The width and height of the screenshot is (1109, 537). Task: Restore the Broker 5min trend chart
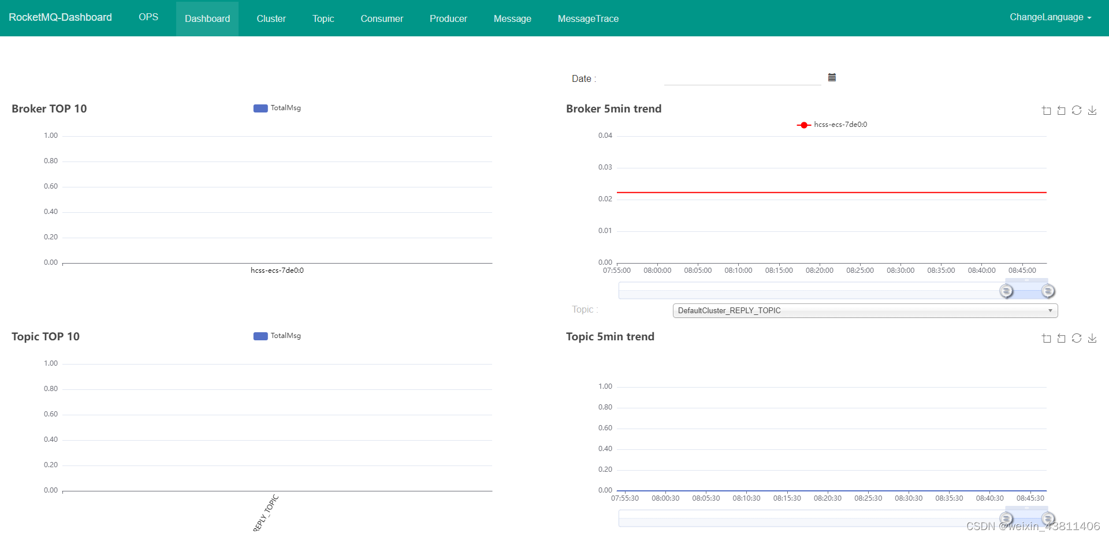1077,110
